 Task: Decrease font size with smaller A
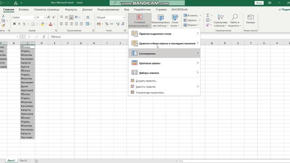pos(53,17)
